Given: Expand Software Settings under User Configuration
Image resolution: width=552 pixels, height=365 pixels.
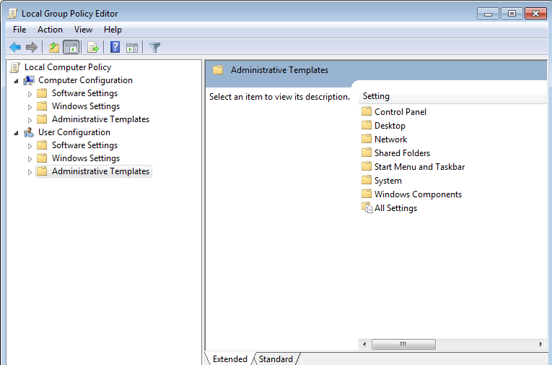Looking at the screenshot, I should click(x=30, y=146).
